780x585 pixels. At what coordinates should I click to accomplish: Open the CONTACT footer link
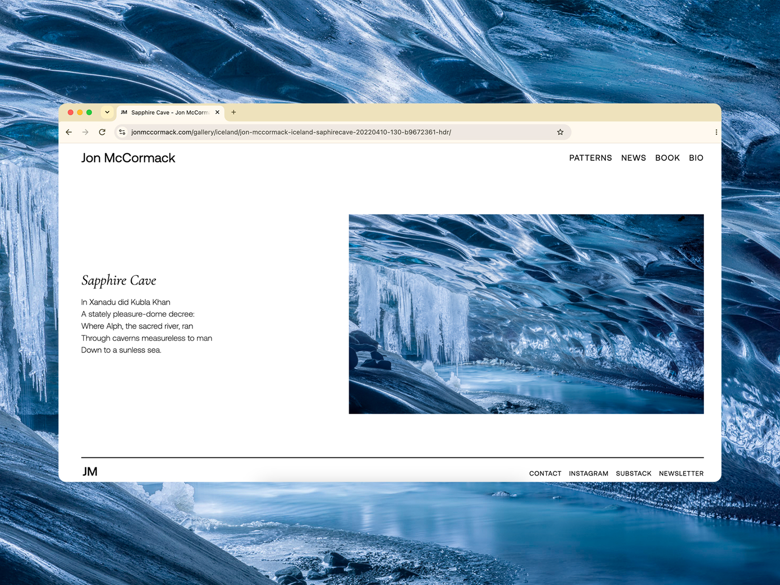point(545,473)
